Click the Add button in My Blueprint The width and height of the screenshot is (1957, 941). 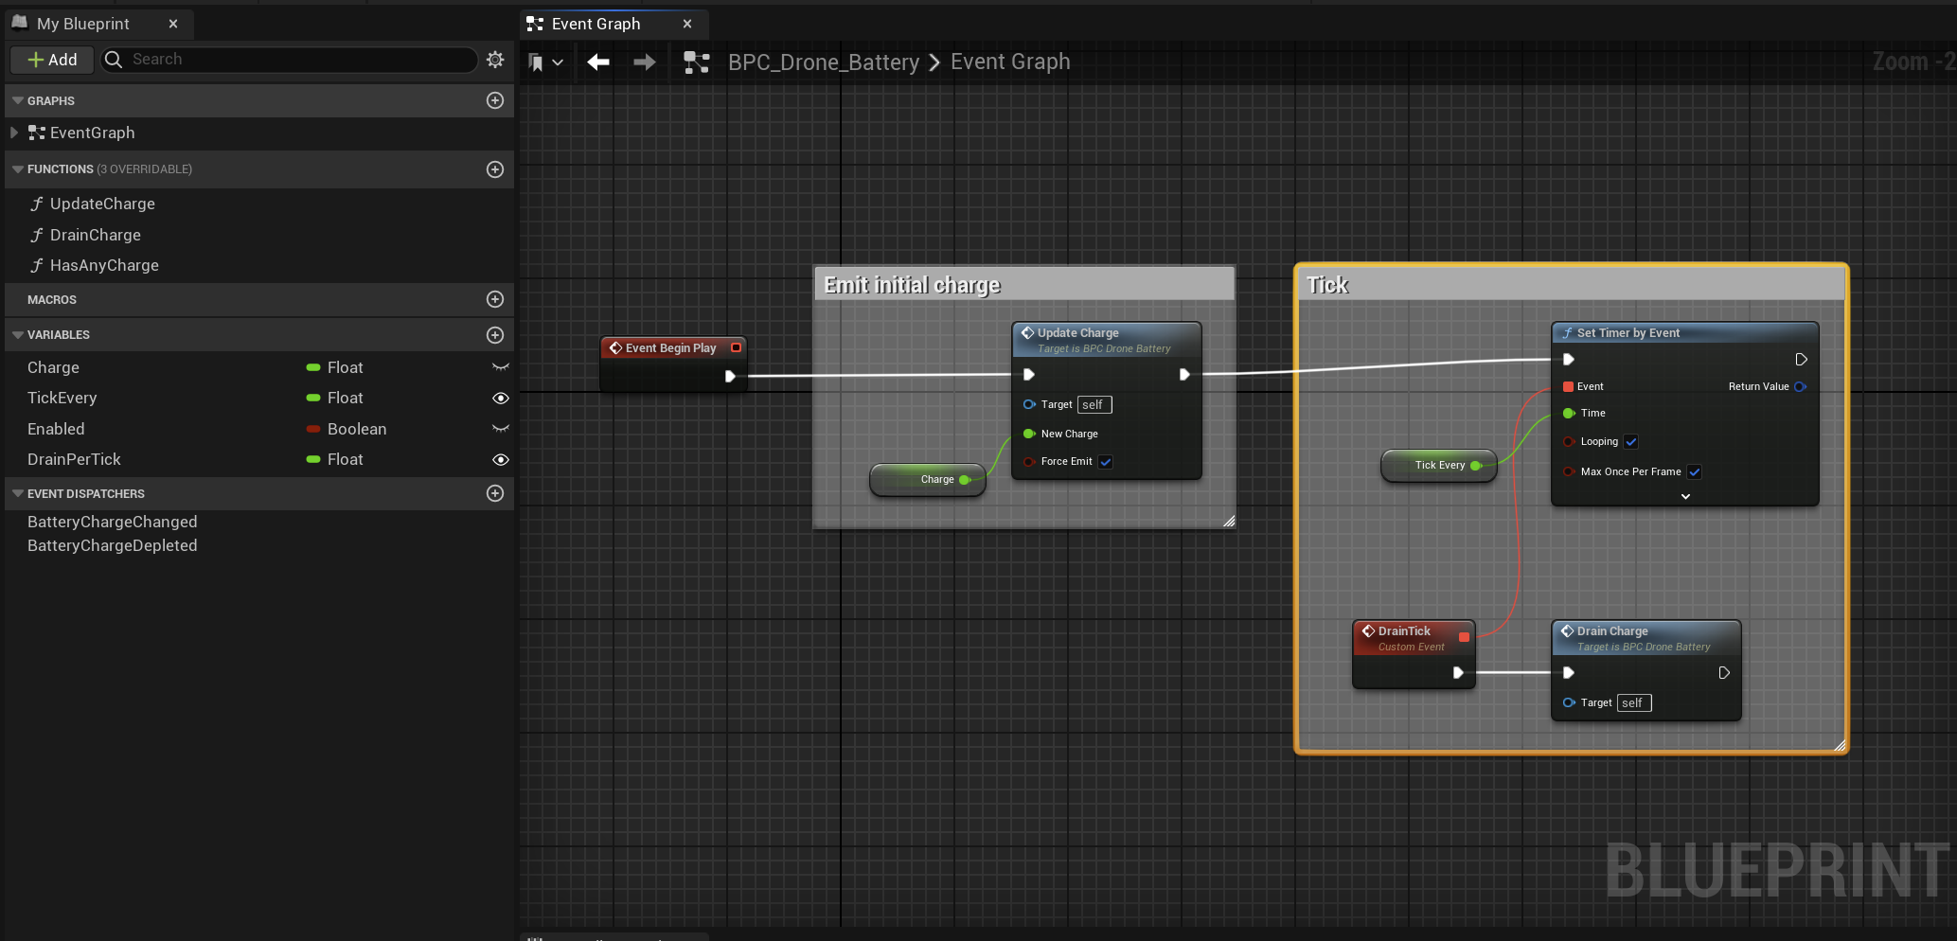point(52,60)
